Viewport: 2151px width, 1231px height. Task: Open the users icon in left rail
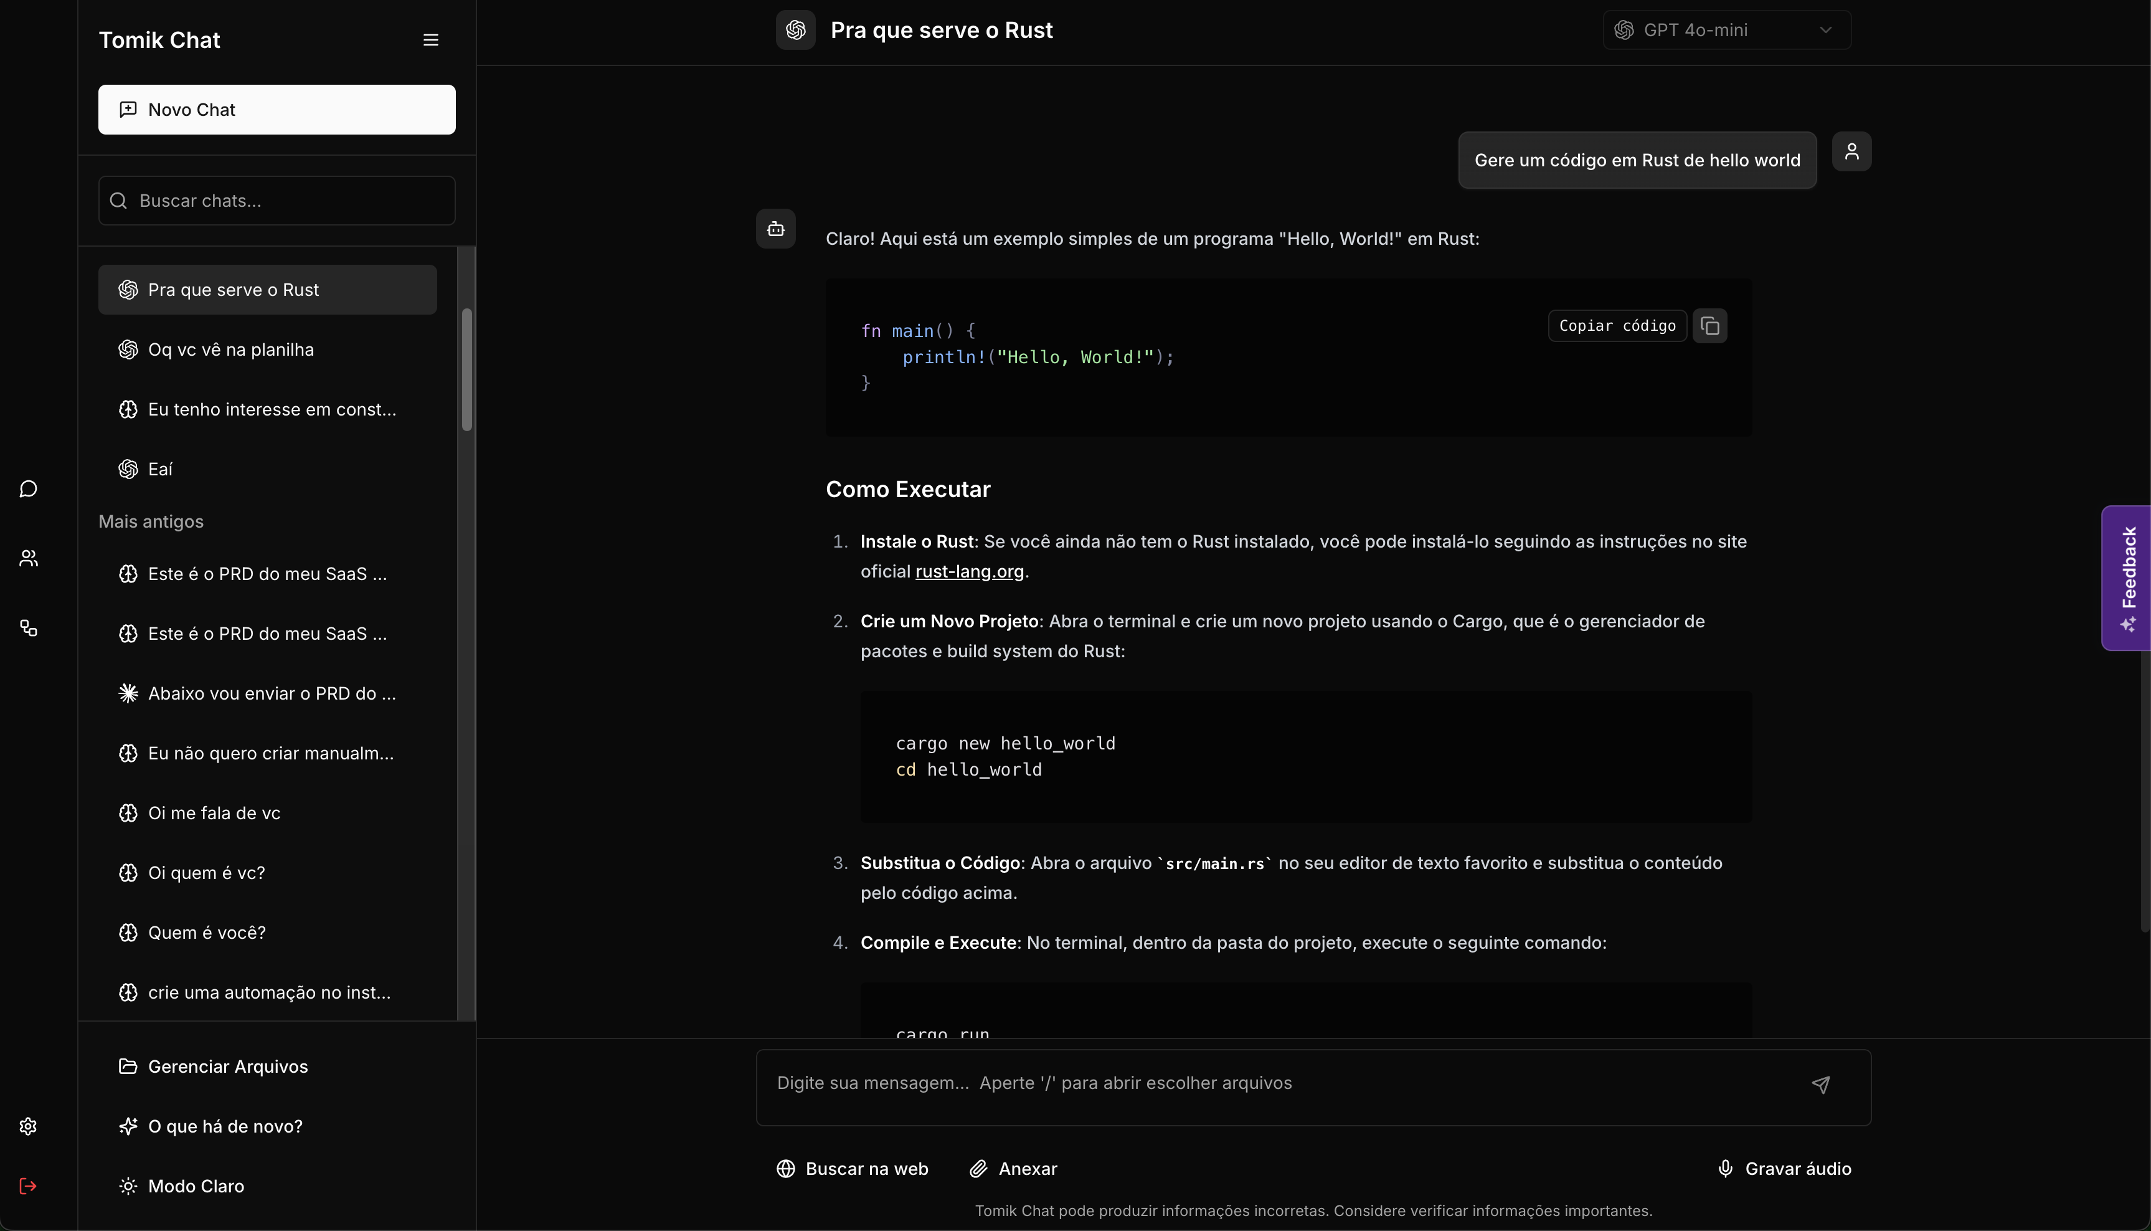[28, 558]
